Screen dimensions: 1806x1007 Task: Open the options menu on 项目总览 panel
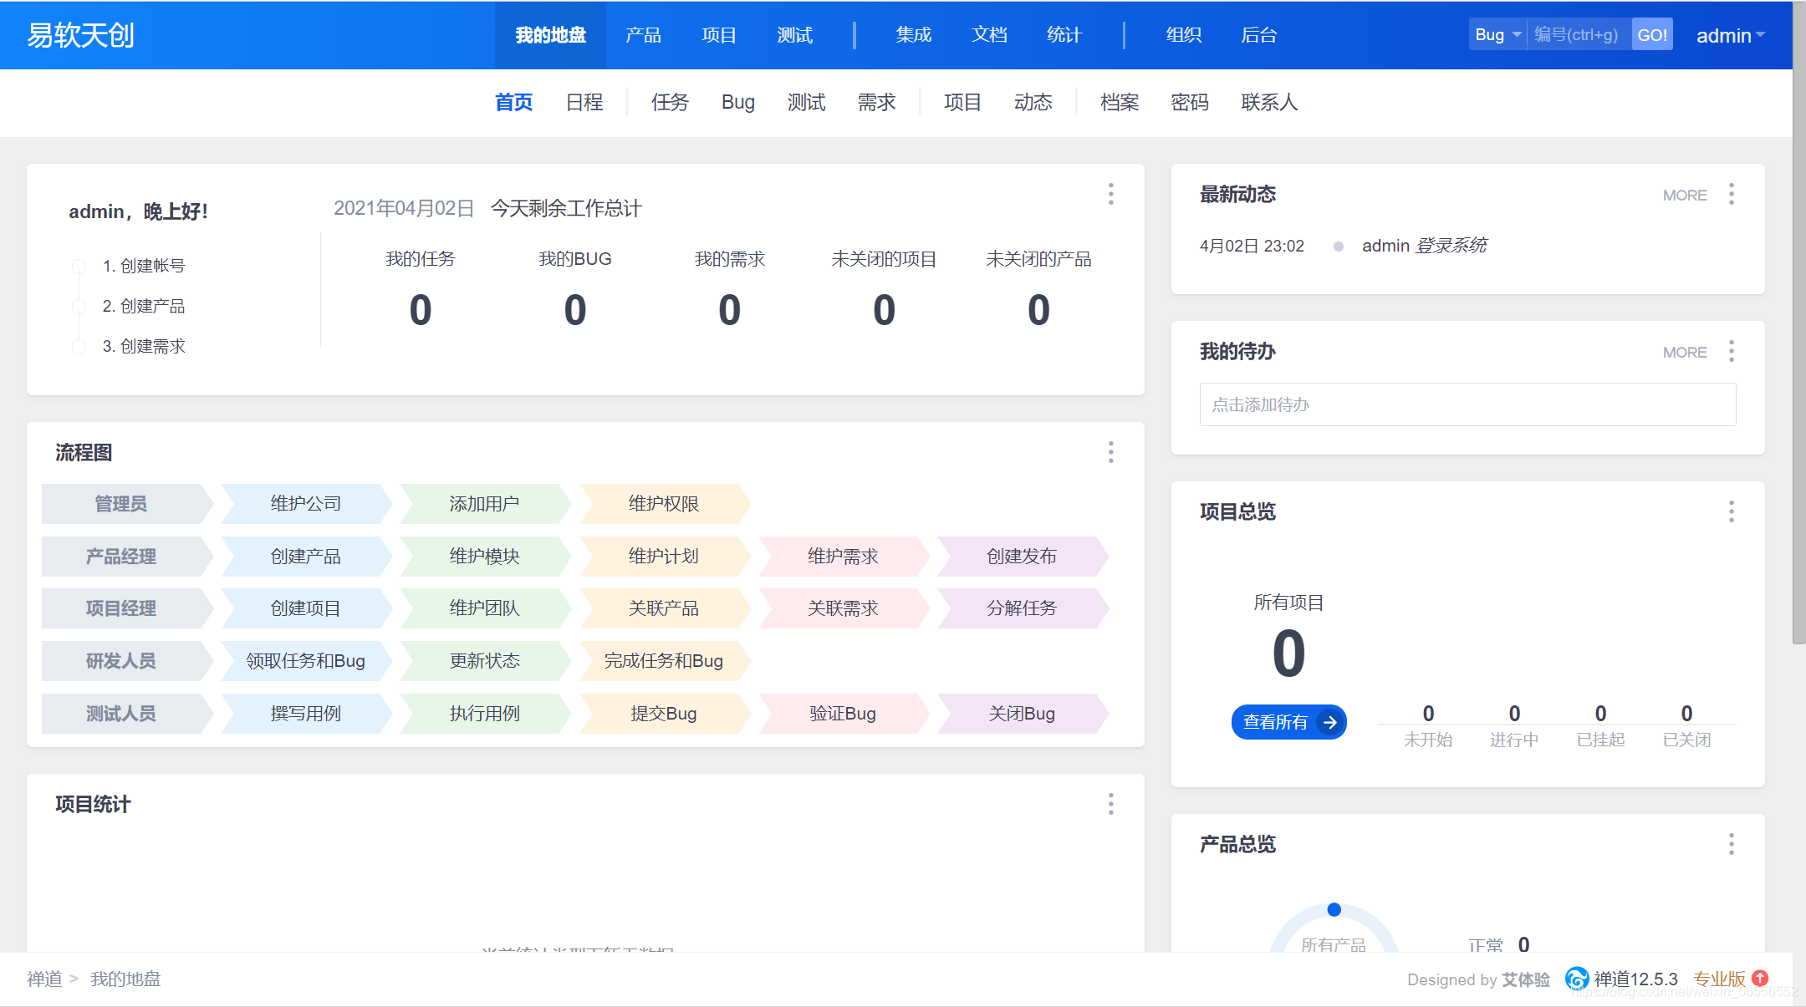click(1732, 511)
